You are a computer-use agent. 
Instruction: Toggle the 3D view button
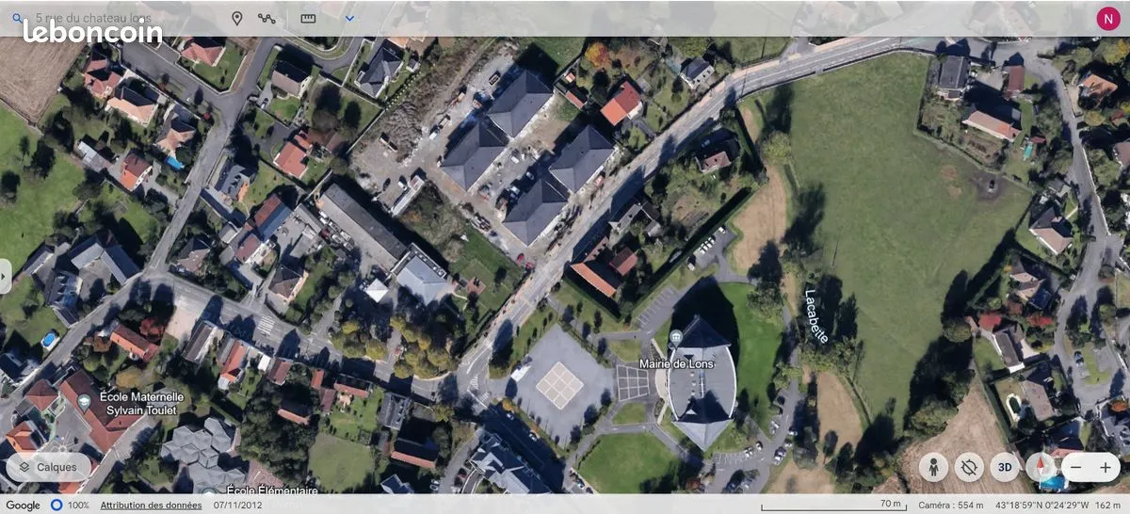click(1004, 467)
